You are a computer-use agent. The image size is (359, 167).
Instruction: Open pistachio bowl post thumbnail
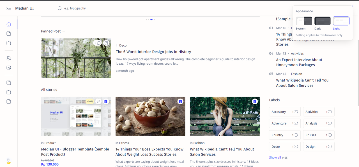click(x=150, y=116)
